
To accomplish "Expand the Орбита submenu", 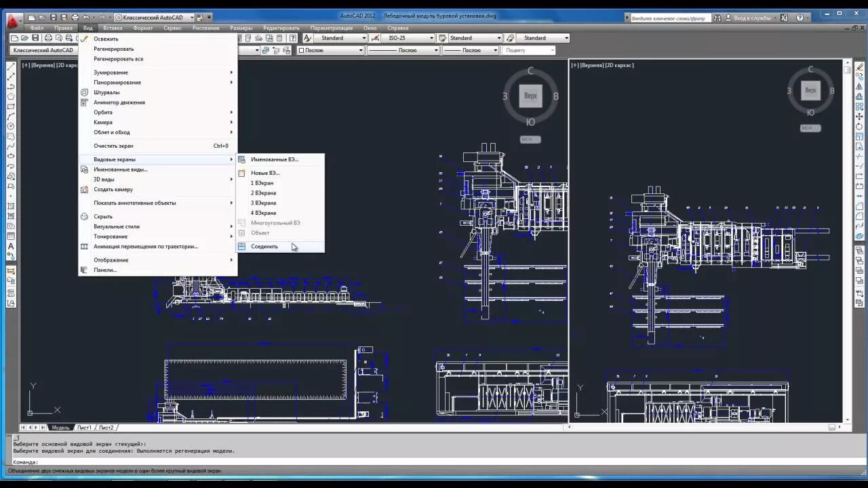I will (158, 113).
